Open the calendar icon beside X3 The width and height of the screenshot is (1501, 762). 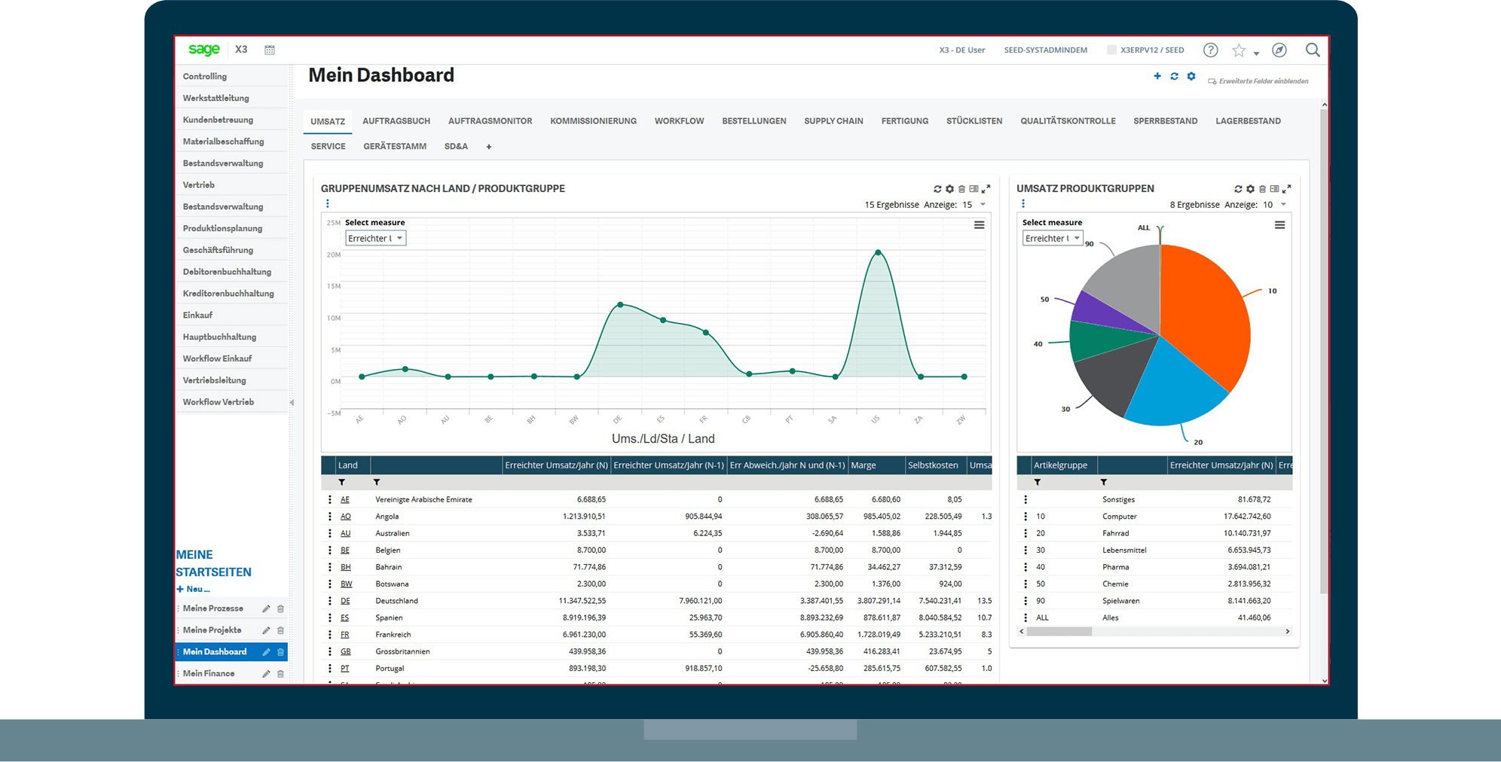point(270,50)
